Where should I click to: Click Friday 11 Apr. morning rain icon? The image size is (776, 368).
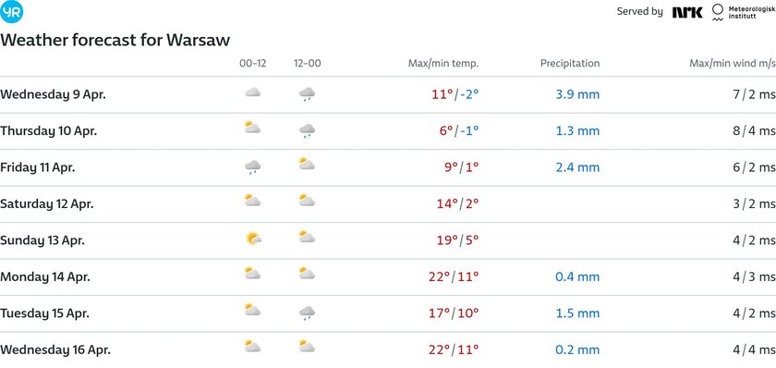(x=252, y=167)
